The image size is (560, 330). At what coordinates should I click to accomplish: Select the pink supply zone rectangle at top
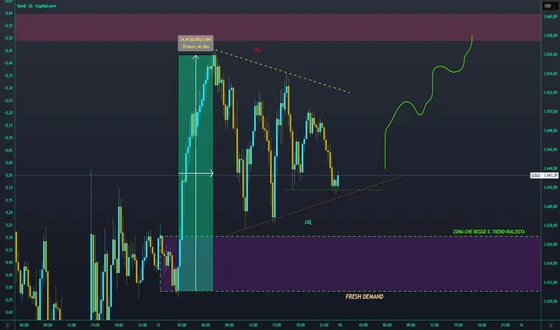point(278,27)
